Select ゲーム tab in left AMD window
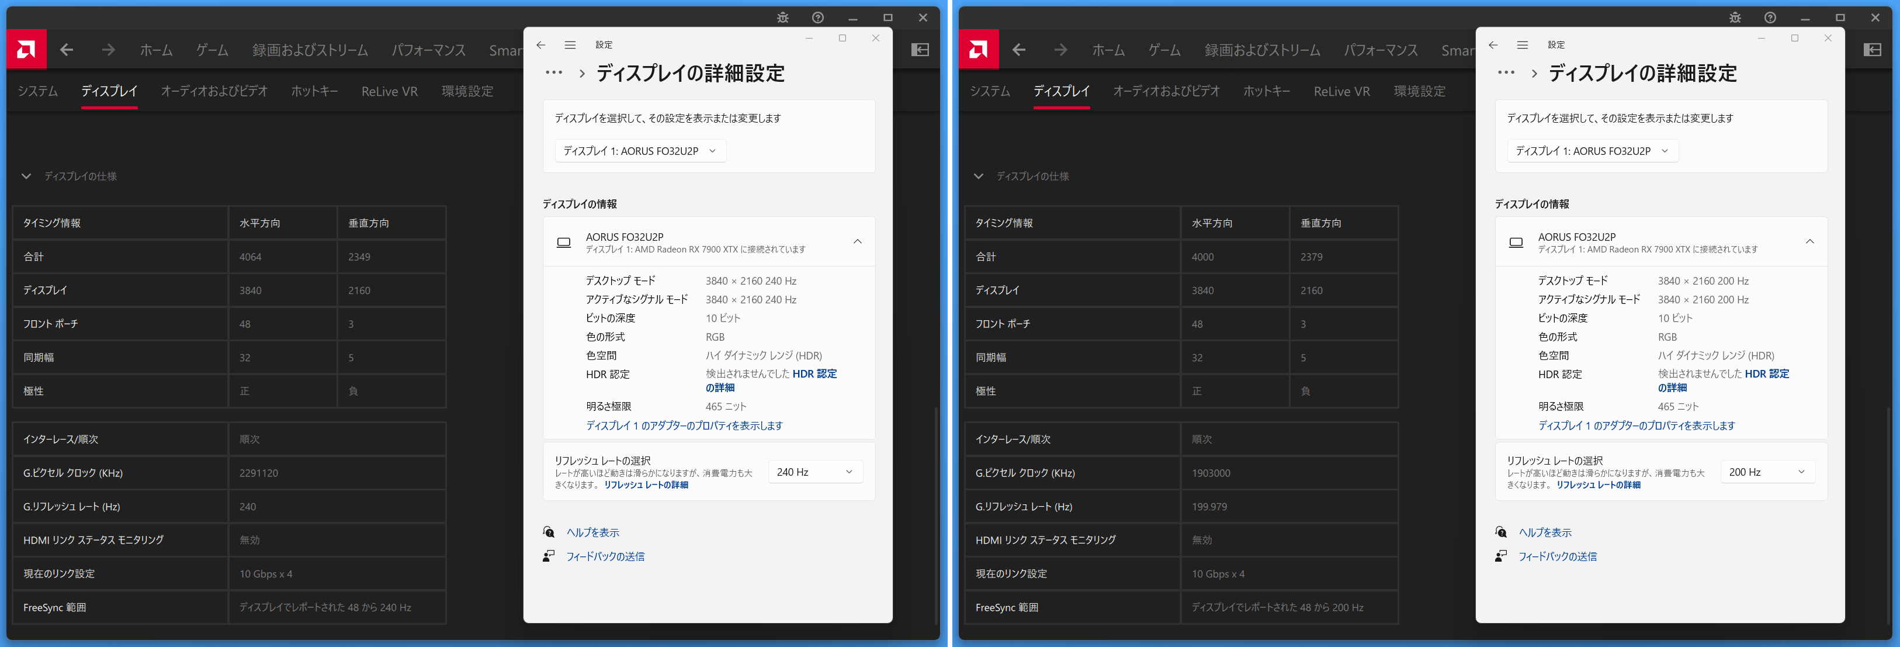1900x647 pixels. point(212,50)
